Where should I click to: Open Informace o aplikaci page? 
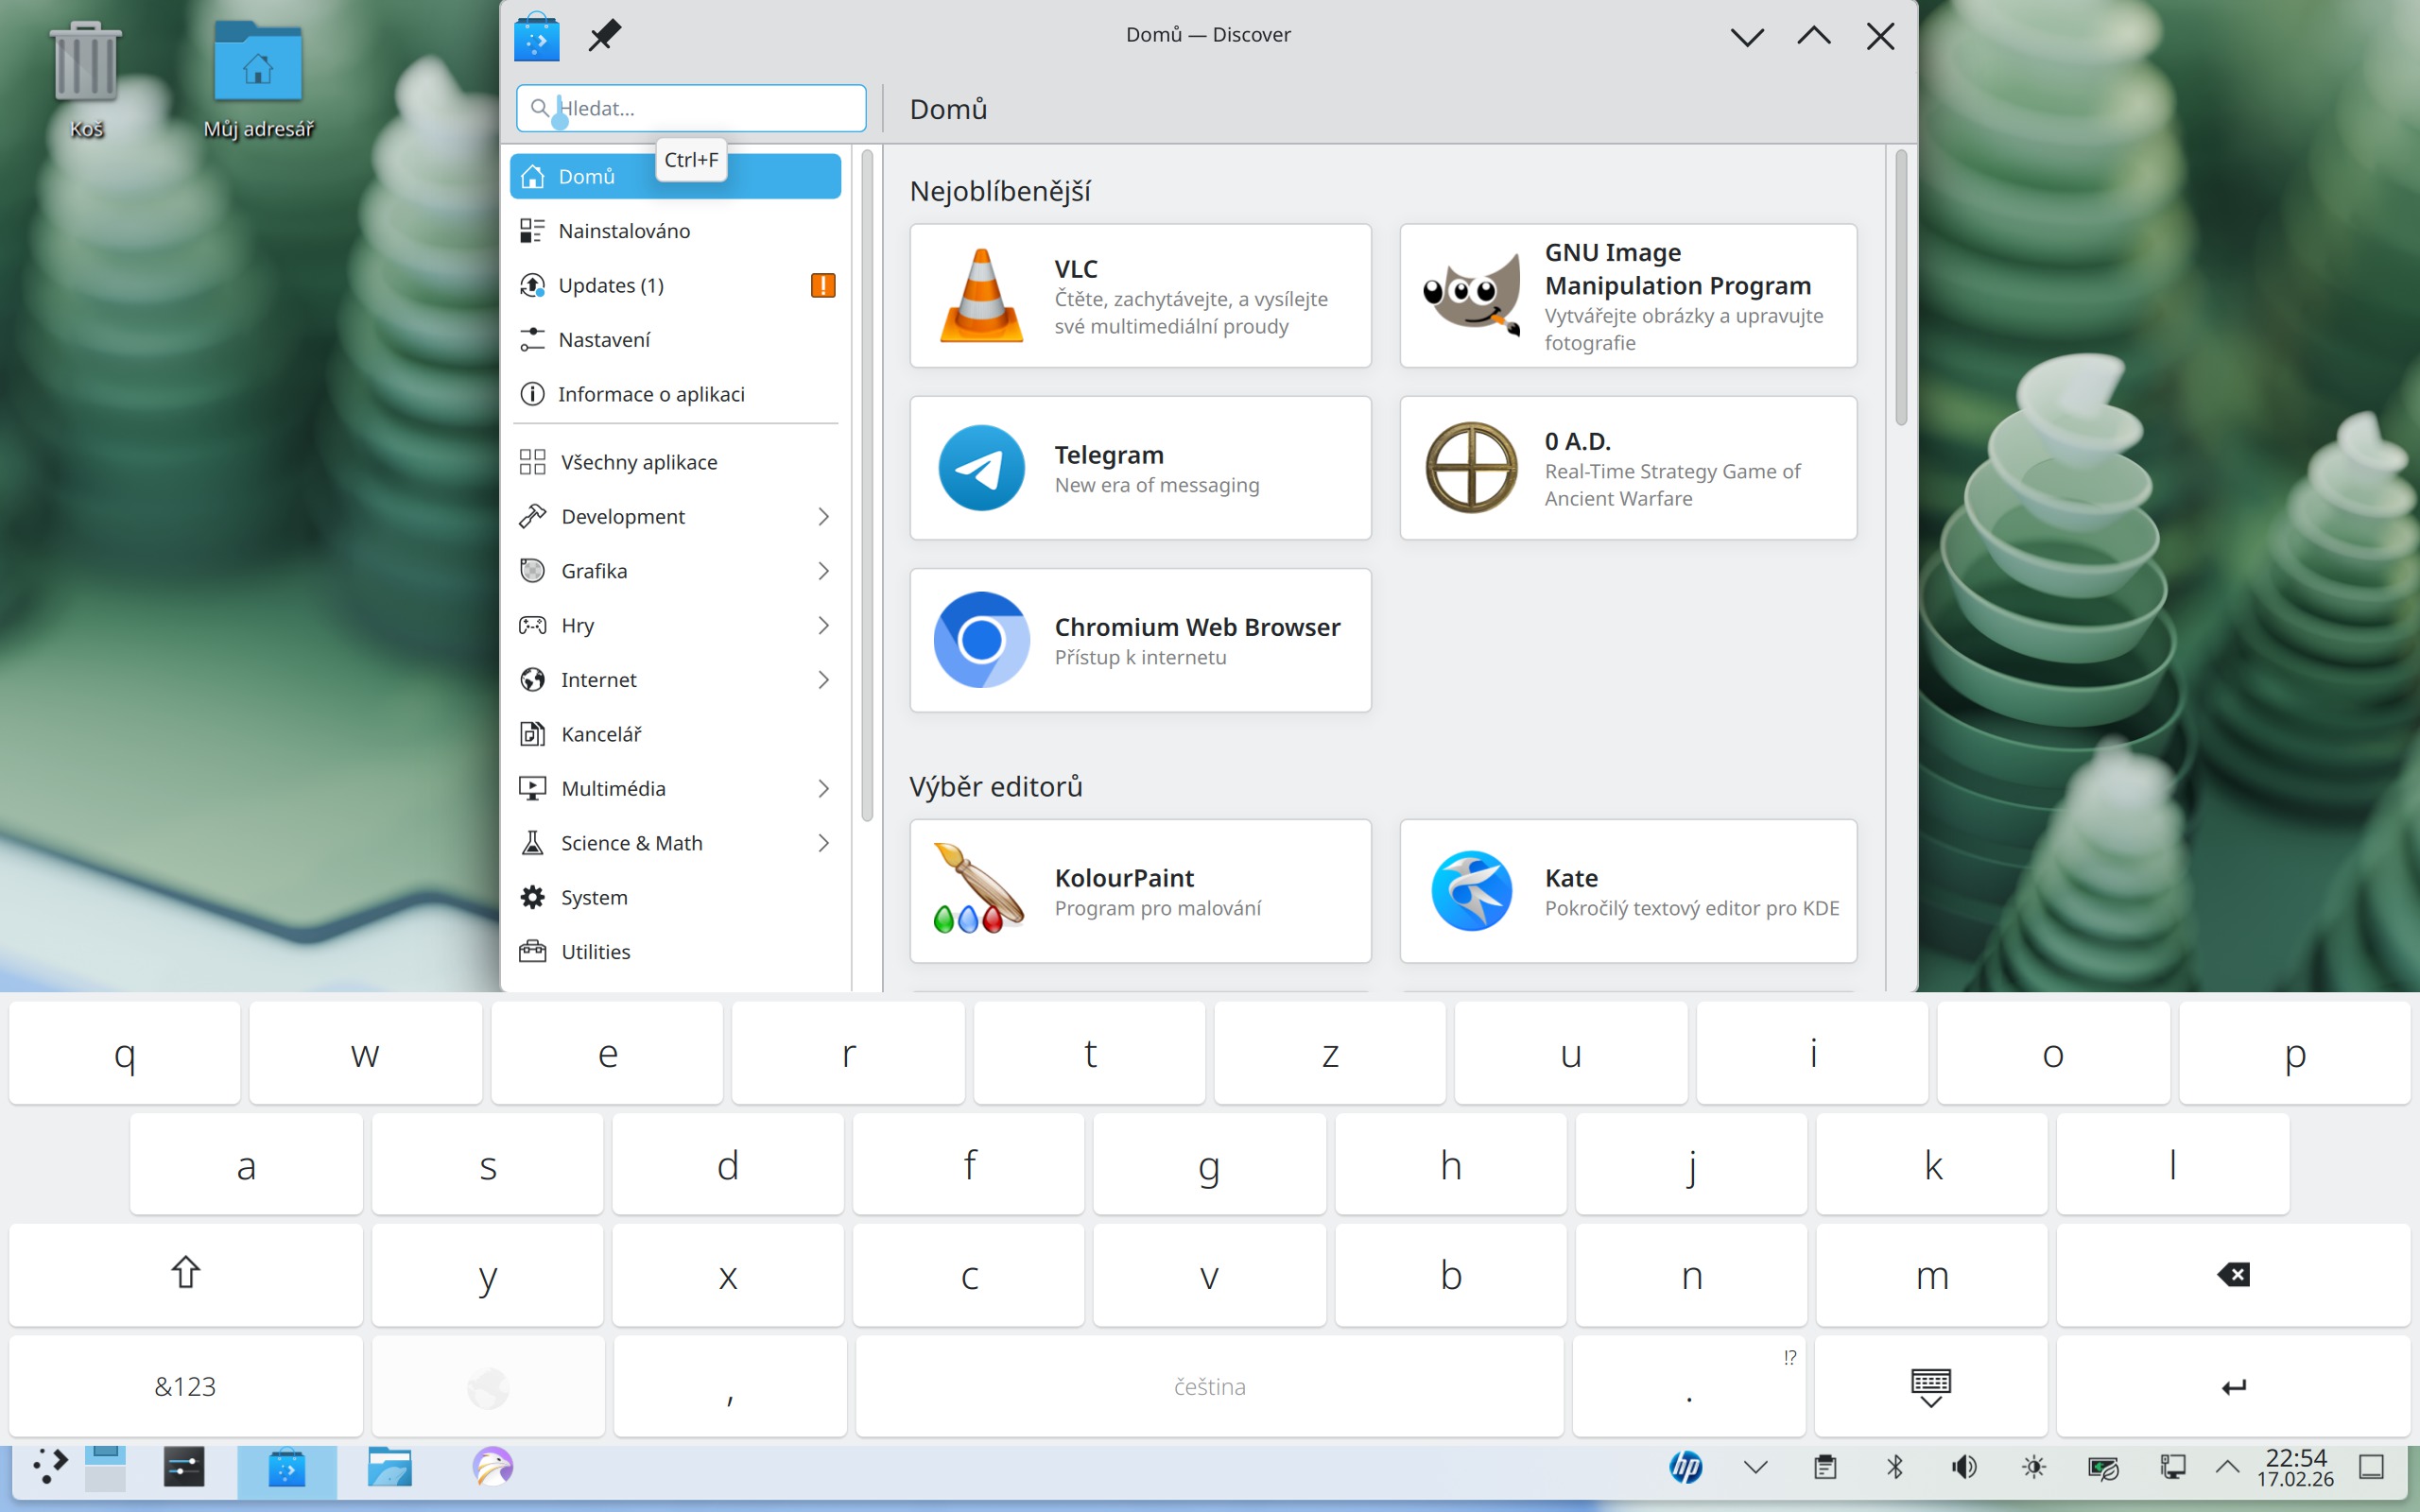click(x=651, y=394)
